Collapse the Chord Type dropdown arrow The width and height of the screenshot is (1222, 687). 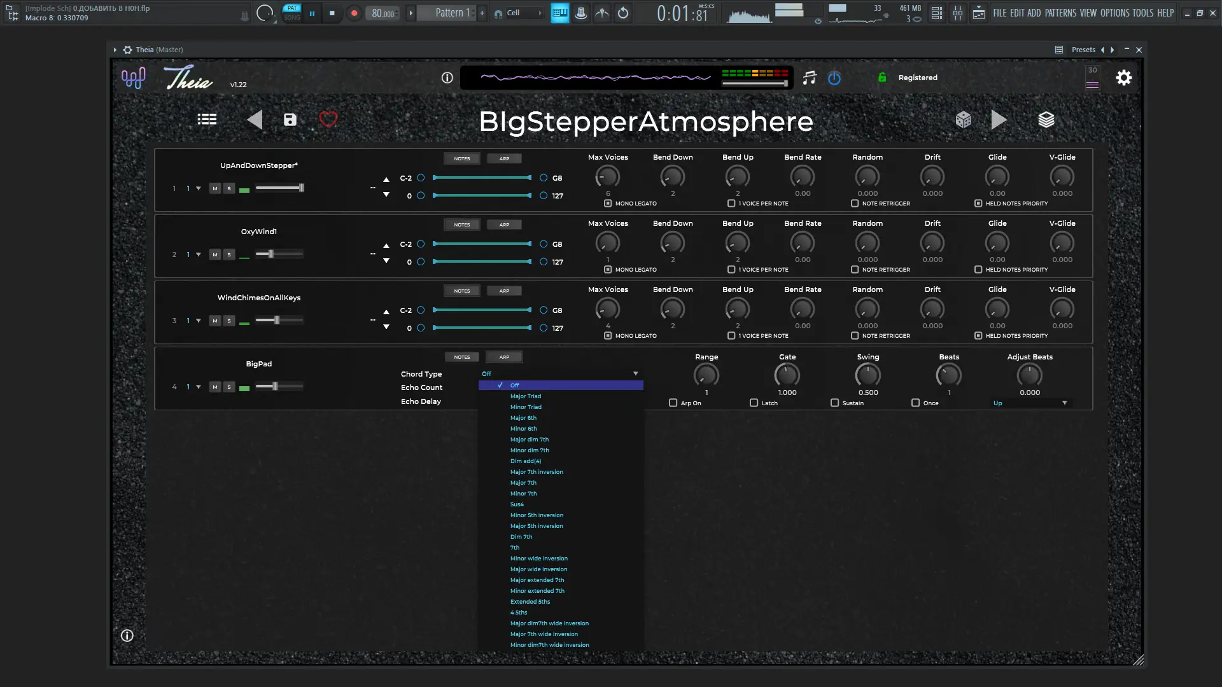[635, 374]
